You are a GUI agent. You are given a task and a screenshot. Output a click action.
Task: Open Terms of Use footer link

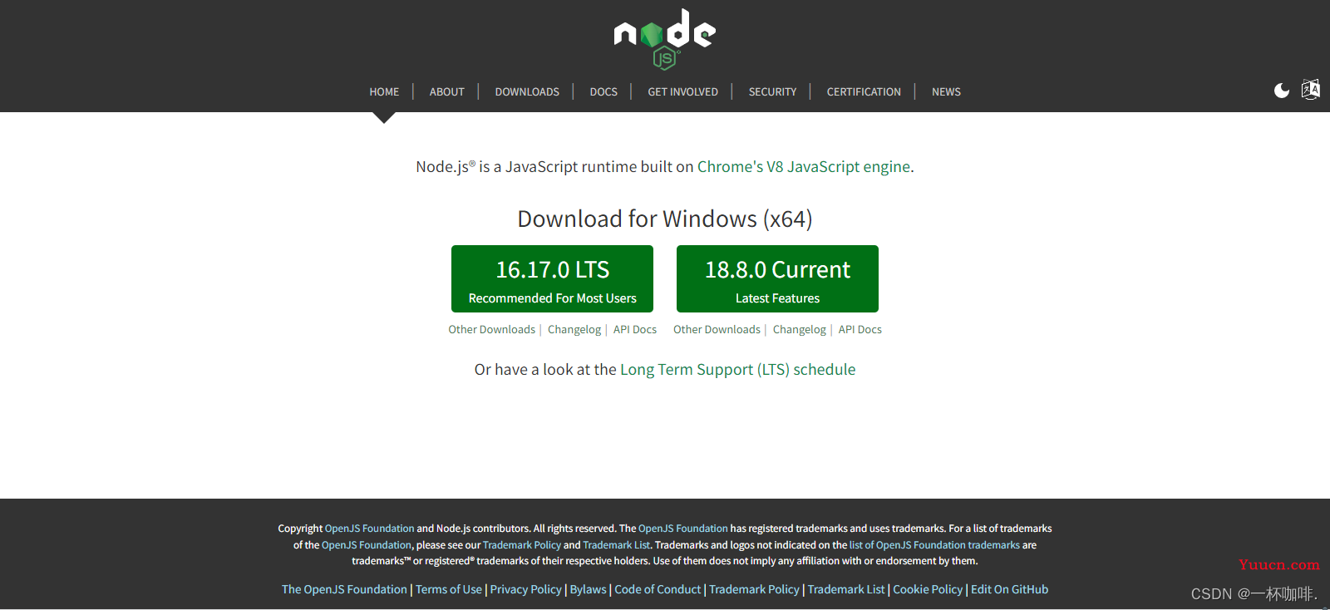click(449, 589)
